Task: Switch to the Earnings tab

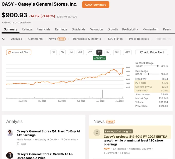Action: point(61,29)
